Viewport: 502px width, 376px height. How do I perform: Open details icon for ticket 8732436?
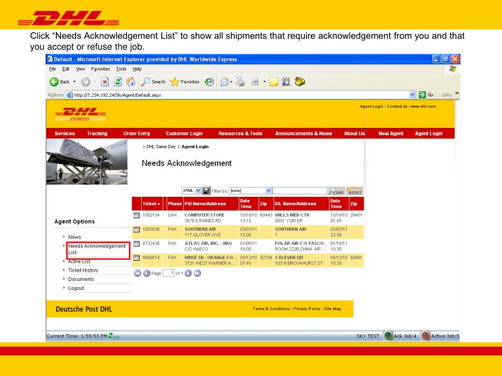click(x=136, y=244)
